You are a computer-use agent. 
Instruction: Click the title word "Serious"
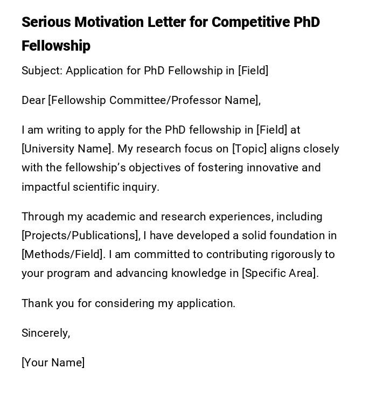pyautogui.click(x=46, y=22)
